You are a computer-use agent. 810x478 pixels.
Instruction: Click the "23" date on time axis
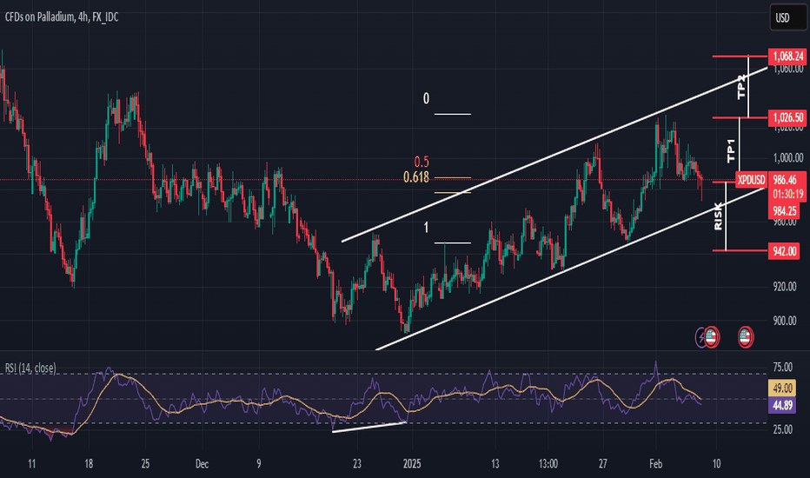tap(357, 464)
